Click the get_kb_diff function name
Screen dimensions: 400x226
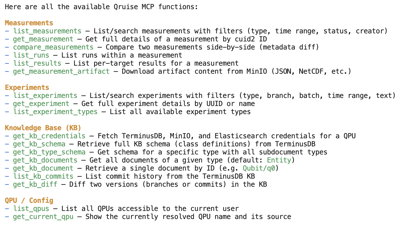(35, 185)
